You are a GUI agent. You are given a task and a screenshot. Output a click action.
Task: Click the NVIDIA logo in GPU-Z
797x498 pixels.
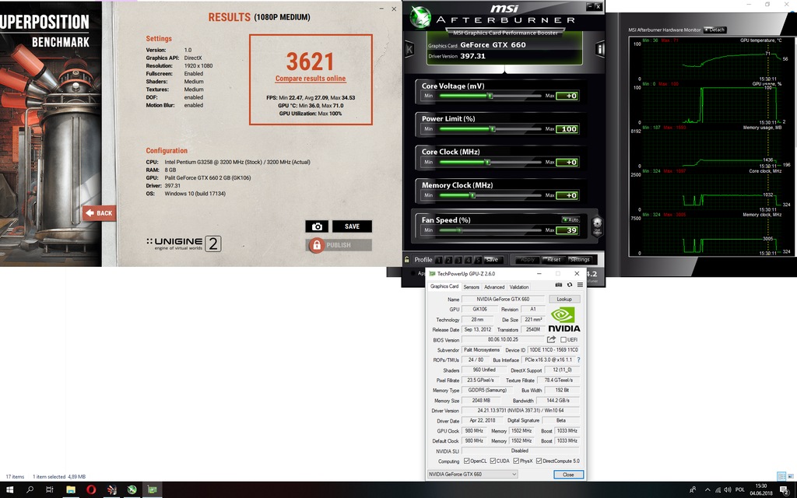point(564,320)
